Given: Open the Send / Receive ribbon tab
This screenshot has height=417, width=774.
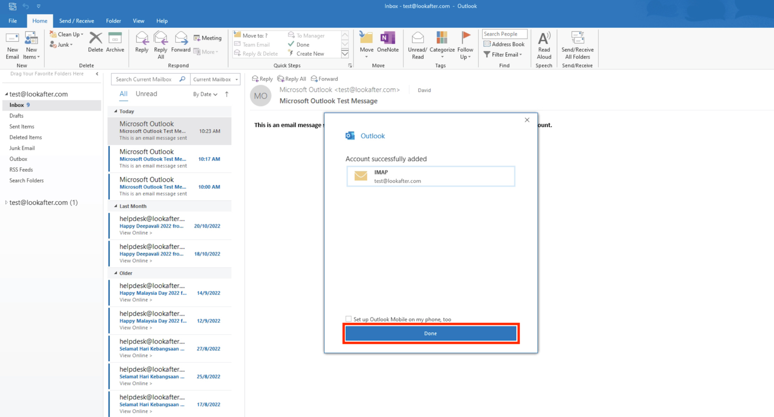Looking at the screenshot, I should click(77, 21).
